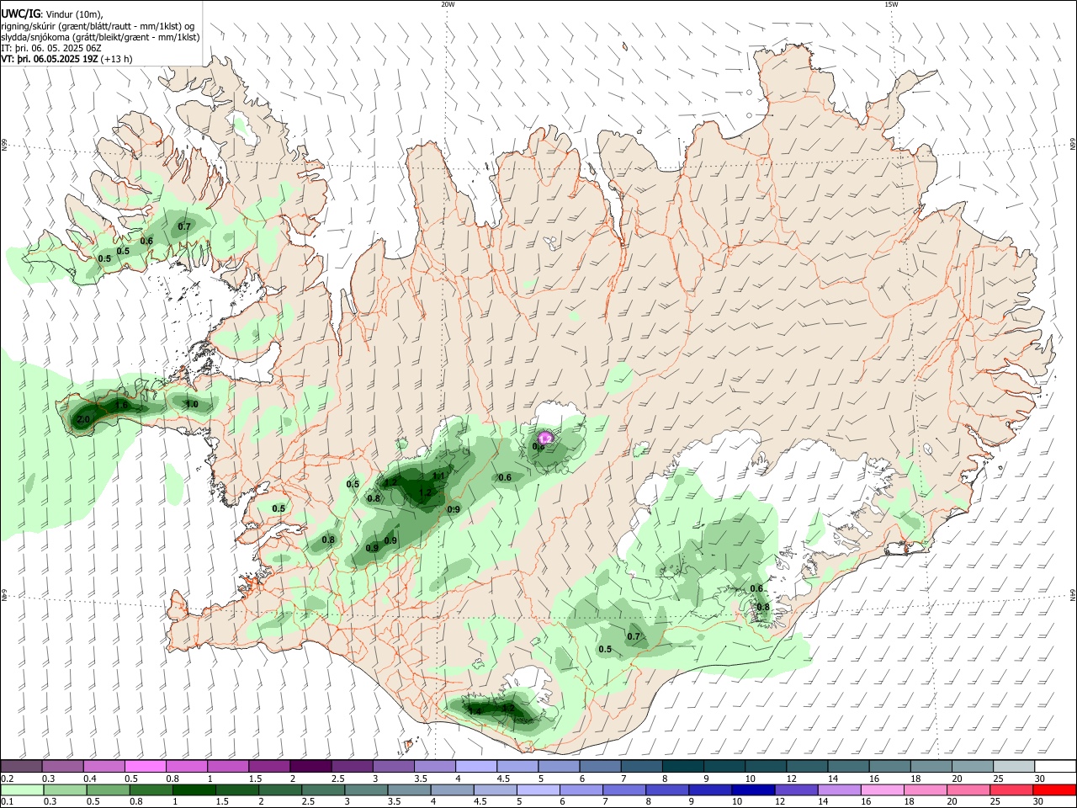Click the light lavender 4 swatch on snow scale
The image size is (1077, 808).
tap(476, 766)
